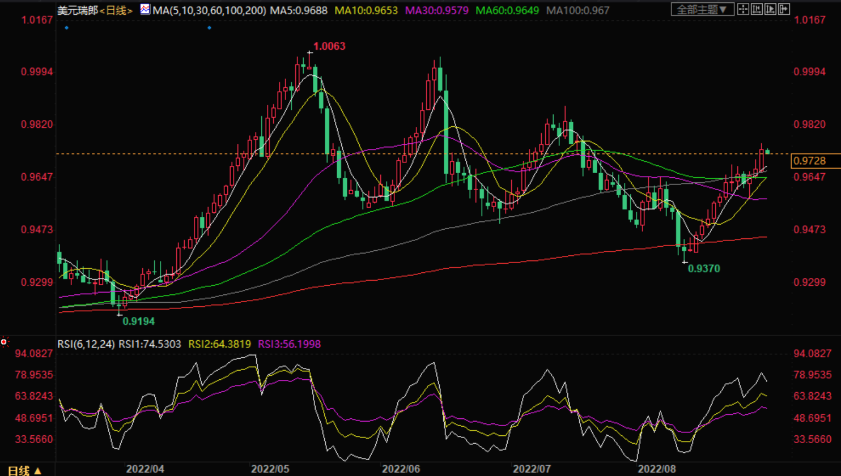Click the play-forward chart icon
The width and height of the screenshot is (841, 476).
[x=770, y=9]
